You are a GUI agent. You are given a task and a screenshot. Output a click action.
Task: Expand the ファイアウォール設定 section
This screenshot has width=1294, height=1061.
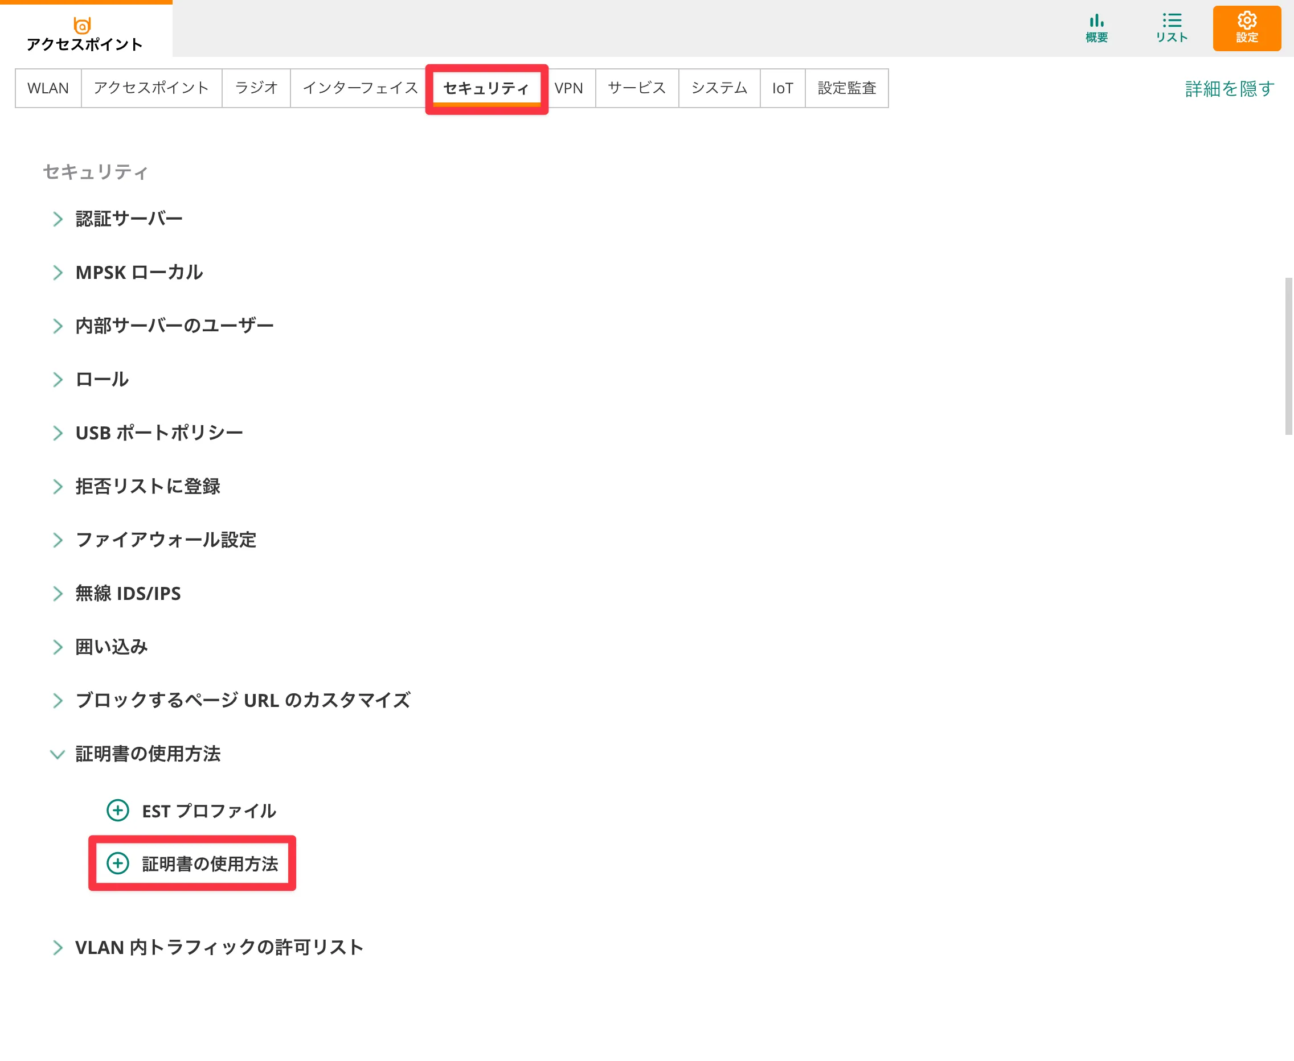point(58,540)
